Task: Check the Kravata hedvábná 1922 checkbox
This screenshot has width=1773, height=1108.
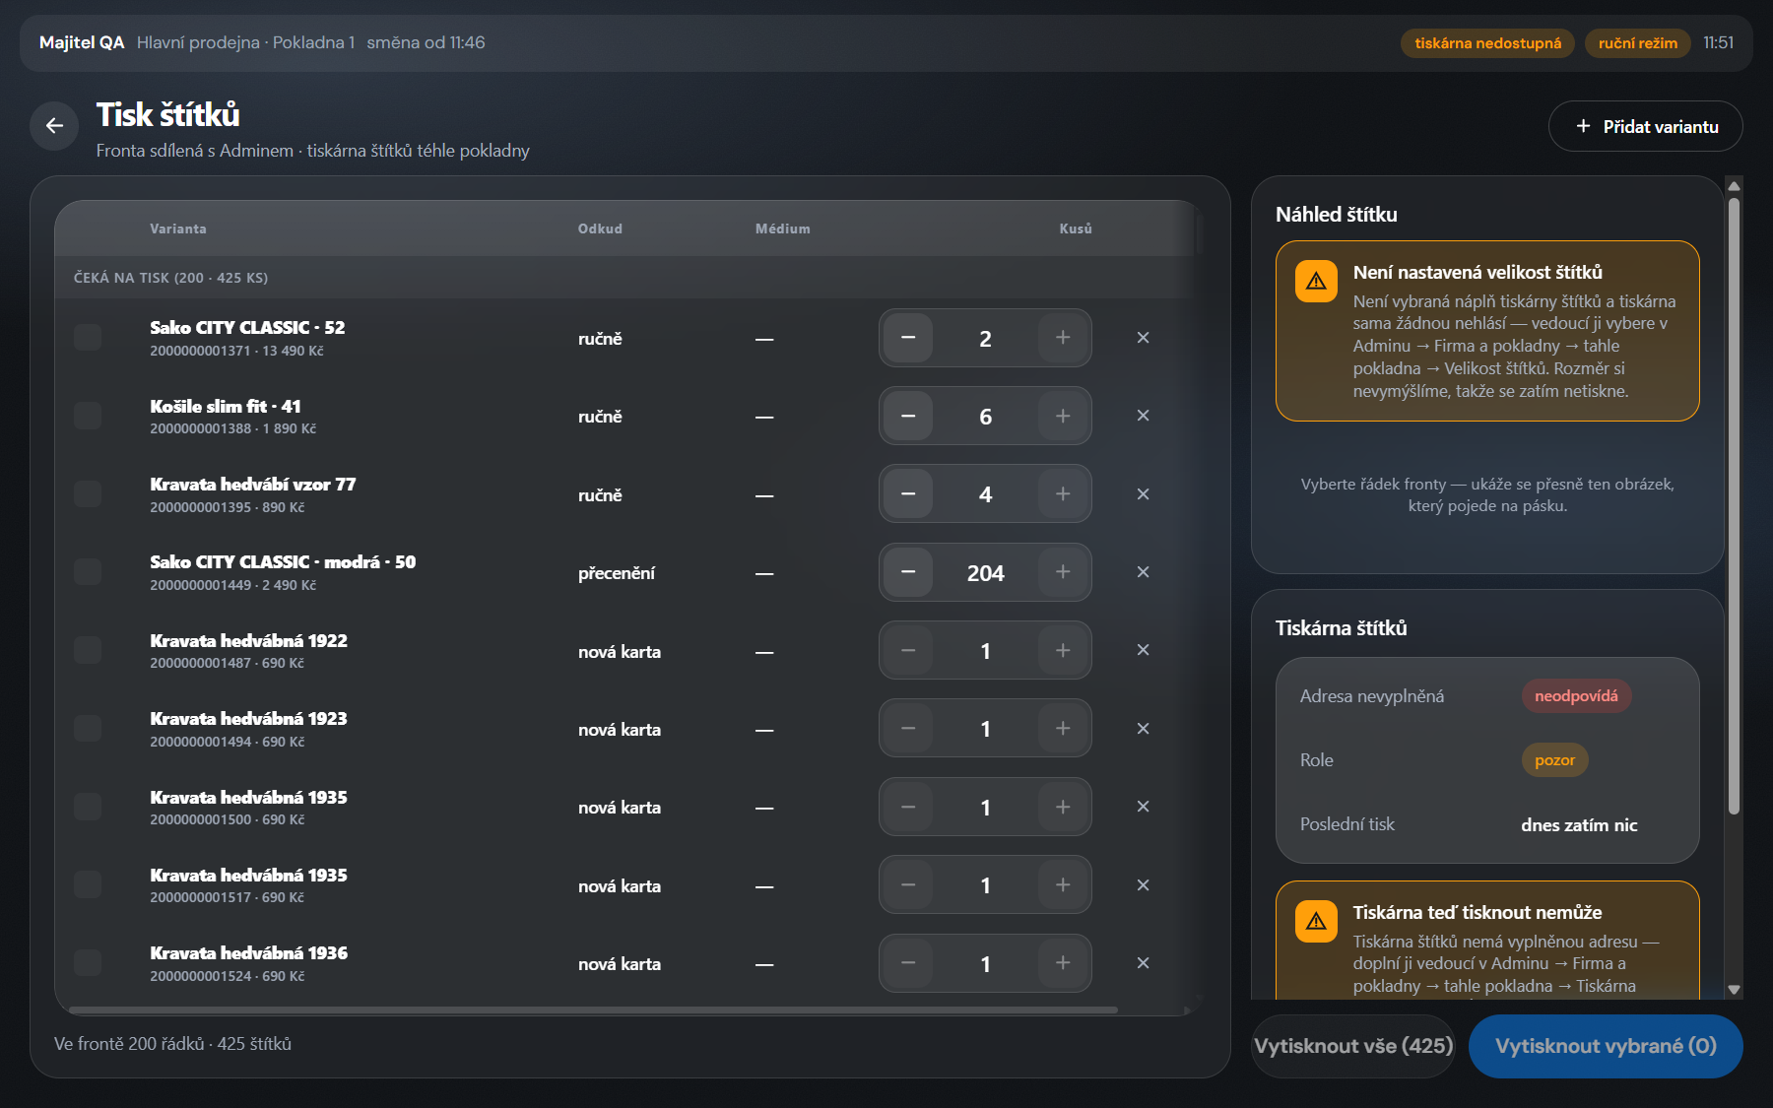Action: pyautogui.click(x=88, y=650)
